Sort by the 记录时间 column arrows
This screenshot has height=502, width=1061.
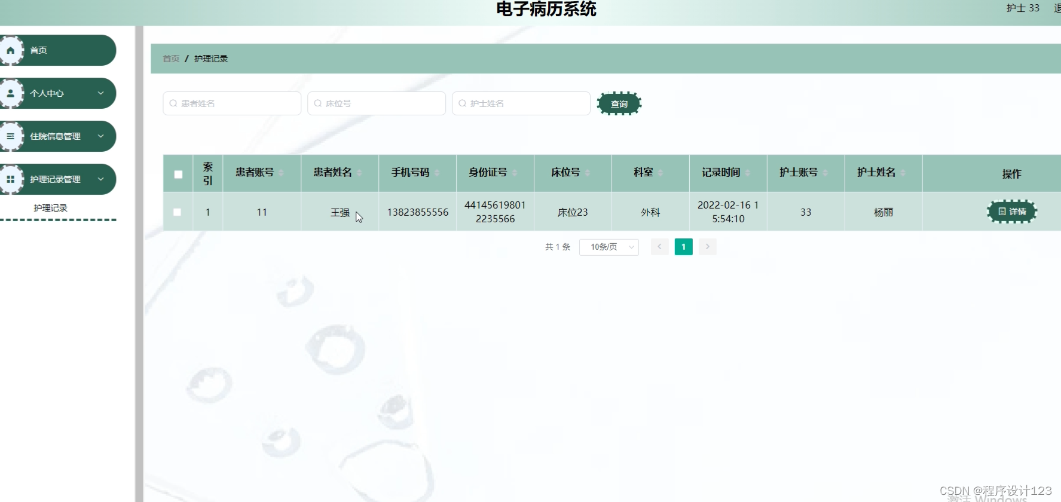(x=748, y=173)
